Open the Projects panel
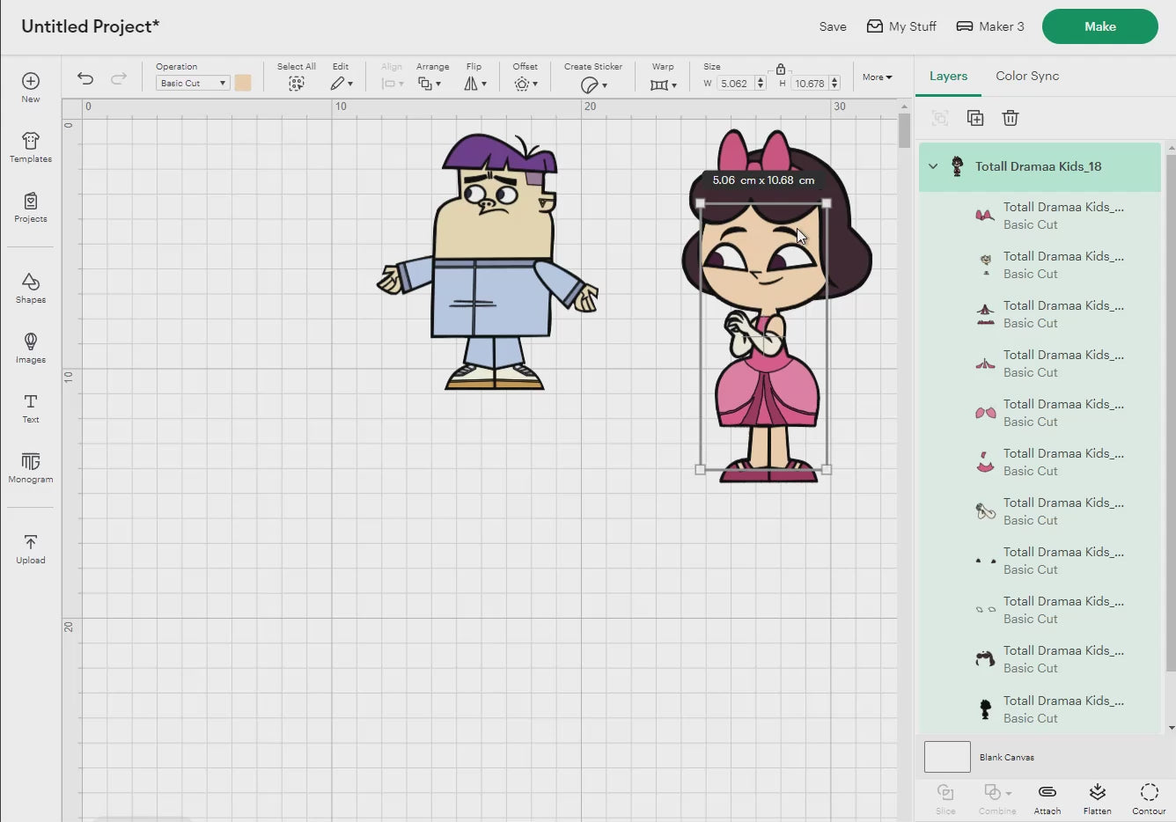The width and height of the screenshot is (1176, 822). pos(31,207)
